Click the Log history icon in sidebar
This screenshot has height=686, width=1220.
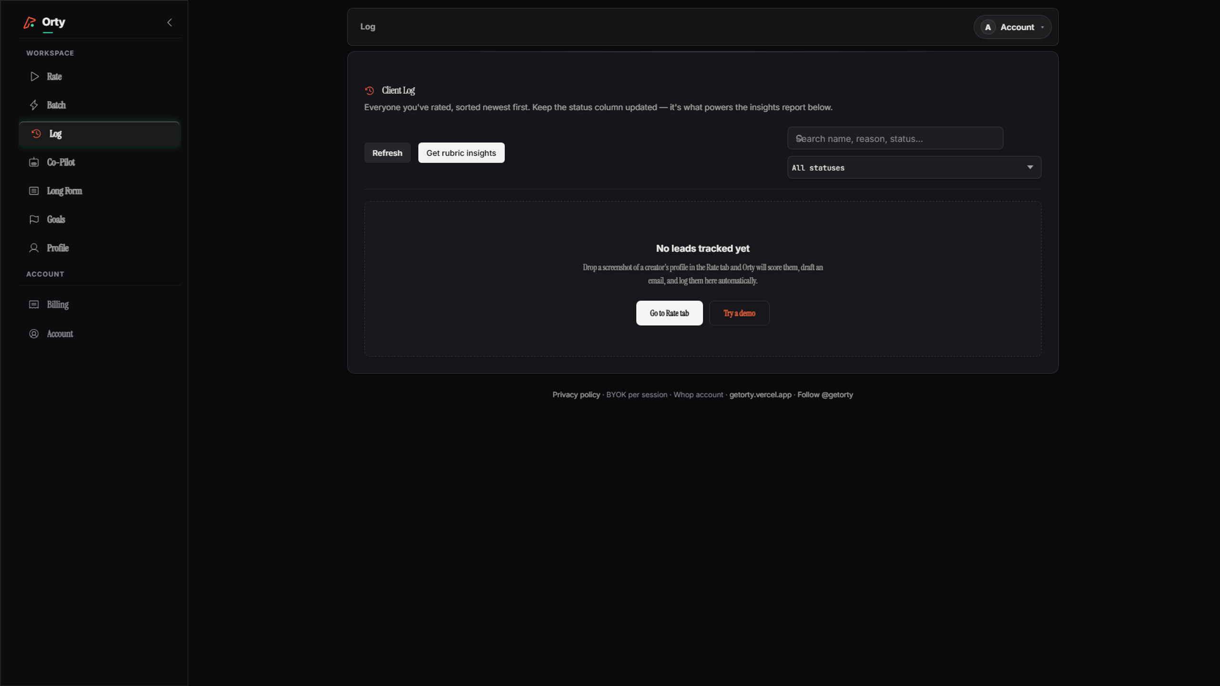tap(36, 134)
